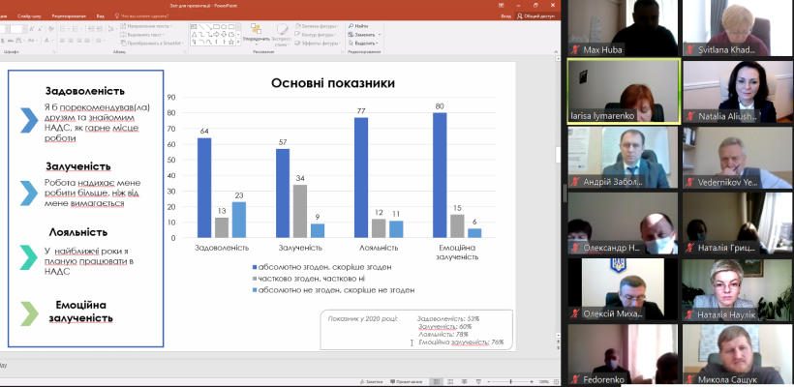The height and width of the screenshot is (387, 794).
Task: Switch to Slide Sorter view
Action: (450, 381)
